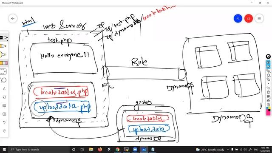Click the trash delete icon

[268, 92]
